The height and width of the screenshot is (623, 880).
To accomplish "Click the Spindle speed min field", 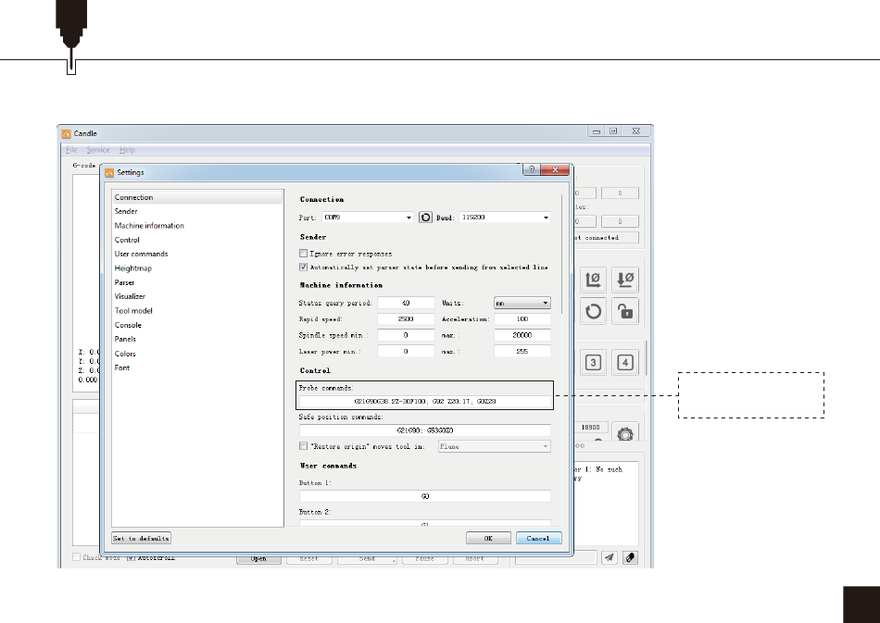I will (x=406, y=335).
